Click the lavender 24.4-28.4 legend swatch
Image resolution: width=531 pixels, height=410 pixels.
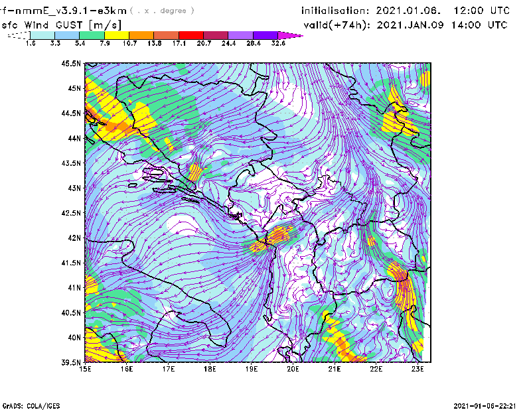click(241, 35)
